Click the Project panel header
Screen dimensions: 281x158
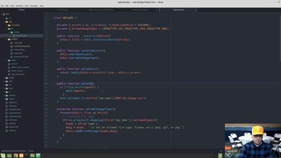22,10
